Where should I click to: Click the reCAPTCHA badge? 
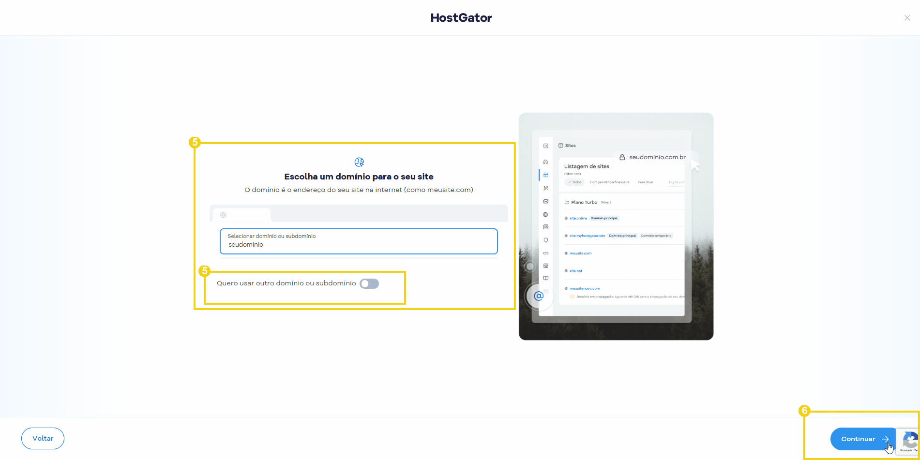[908, 441]
